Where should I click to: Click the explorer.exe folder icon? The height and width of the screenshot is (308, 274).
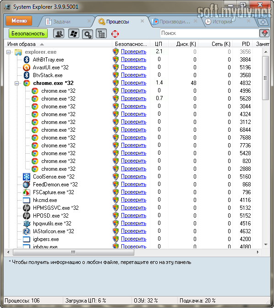18,52
